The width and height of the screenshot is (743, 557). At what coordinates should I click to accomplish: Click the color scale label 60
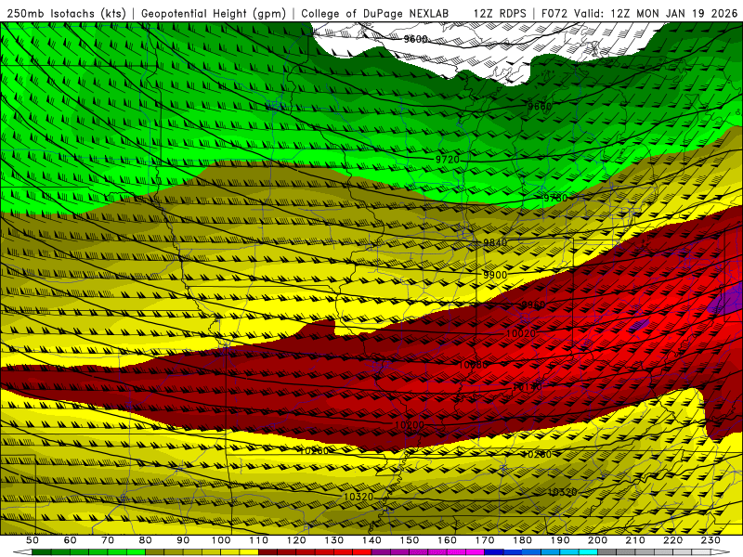tap(70, 540)
